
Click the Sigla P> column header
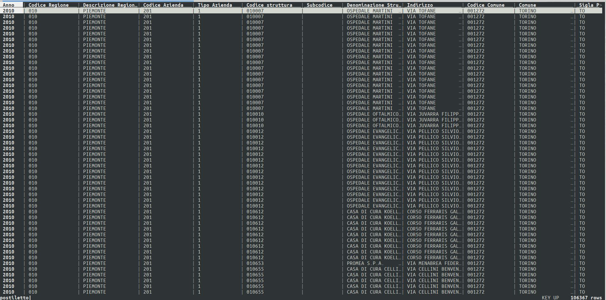pos(590,5)
